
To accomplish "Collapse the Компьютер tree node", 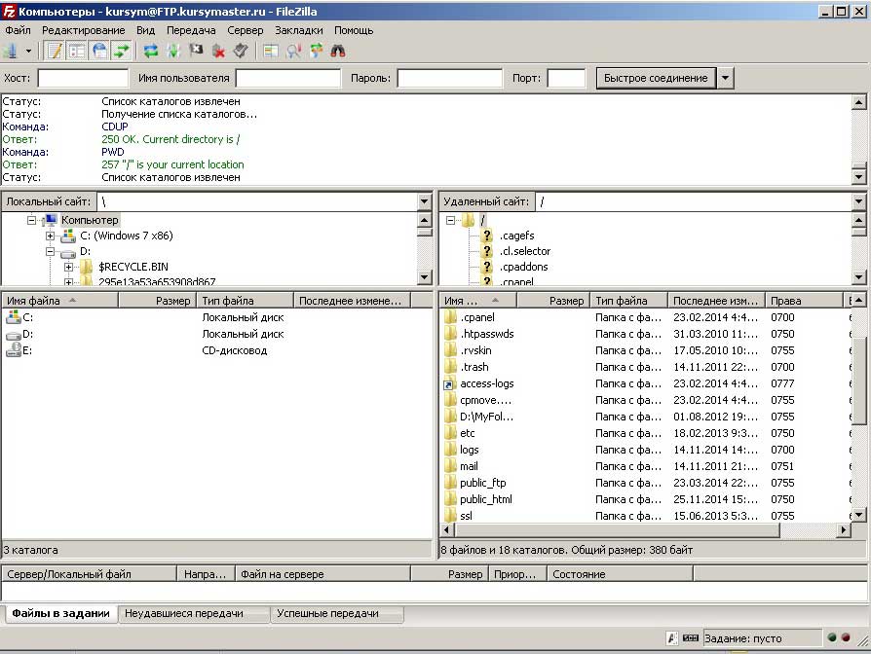I will tap(31, 220).
